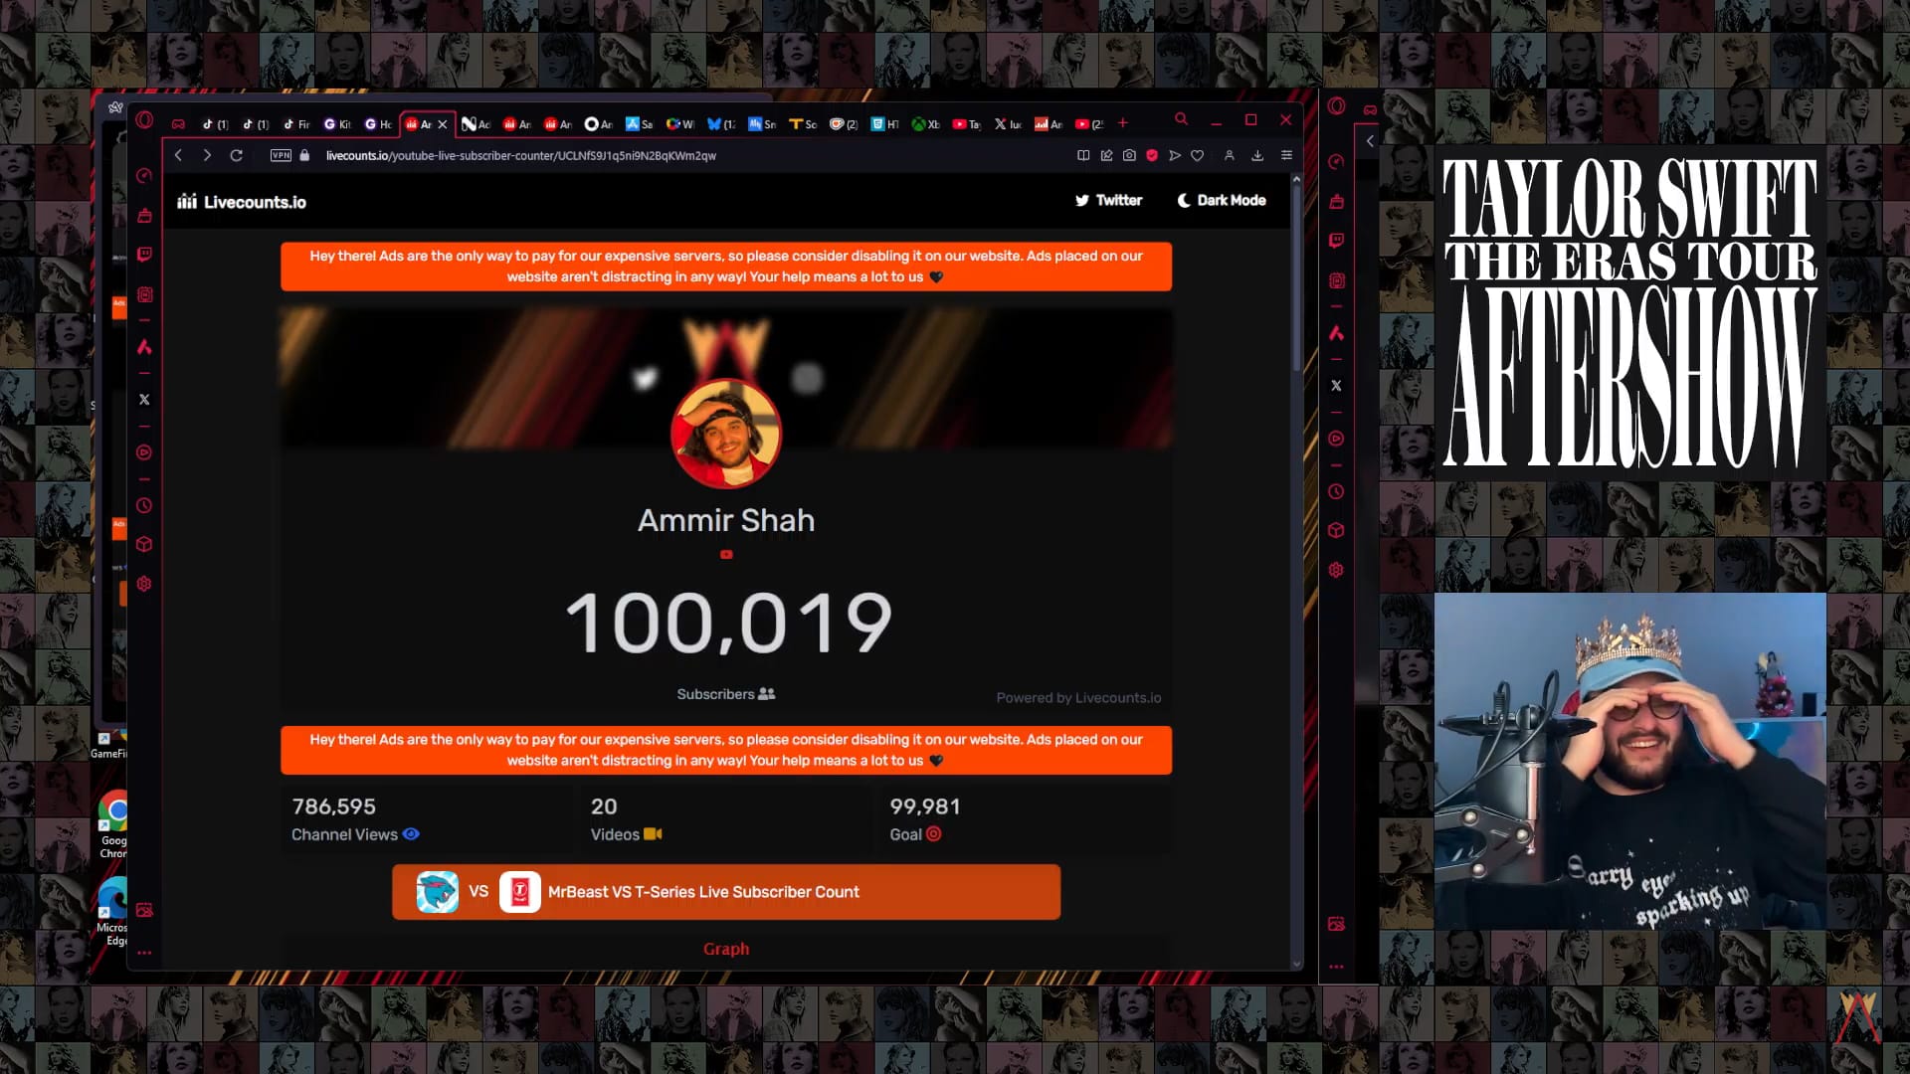Click the ad blocker shield icon
Image resolution: width=1910 pixels, height=1074 pixels.
pos(1152,155)
